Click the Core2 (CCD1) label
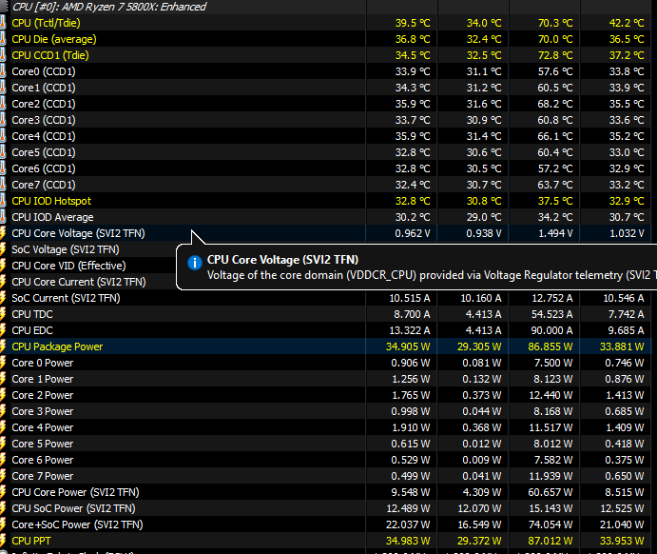 [x=44, y=104]
